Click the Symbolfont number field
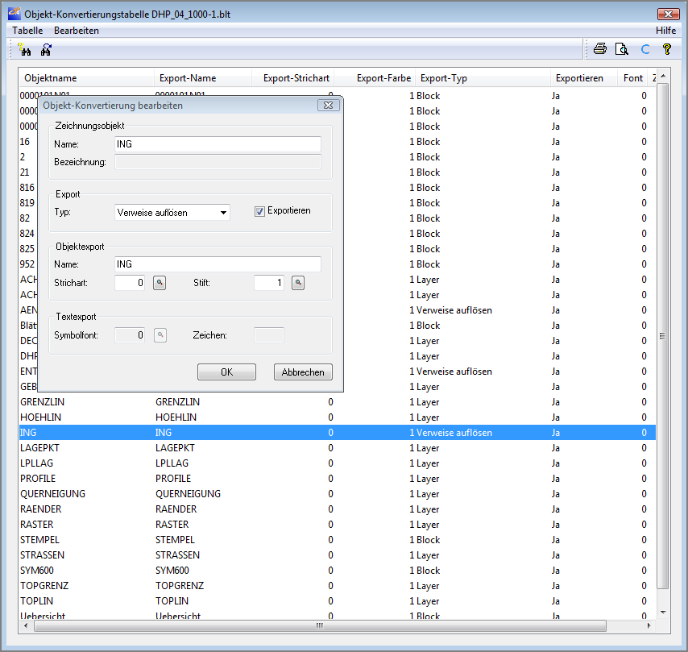The image size is (688, 652). [x=130, y=335]
